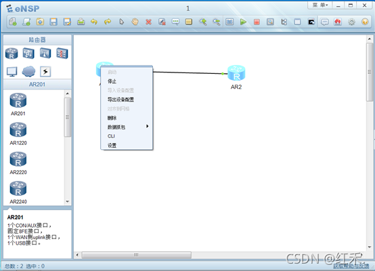Screen dimensions: 375x271
Task: Click the canvas horizontal scrollbar thumb
Action: [136, 255]
